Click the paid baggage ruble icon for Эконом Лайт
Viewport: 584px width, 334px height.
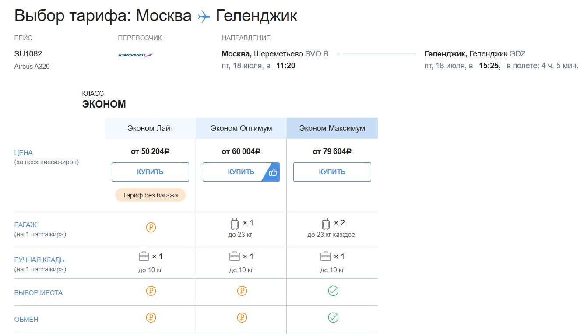pyautogui.click(x=151, y=228)
